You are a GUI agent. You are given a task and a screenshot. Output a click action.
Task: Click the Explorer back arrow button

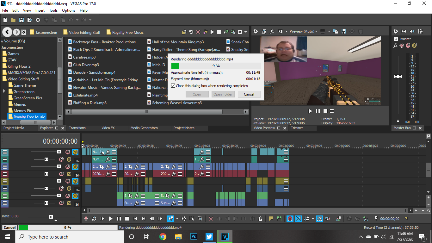tap(8, 32)
